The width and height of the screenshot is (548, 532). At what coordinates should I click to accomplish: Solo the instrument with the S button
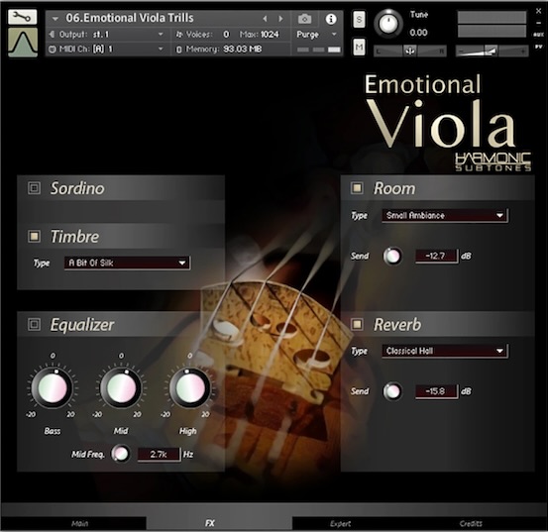click(359, 20)
